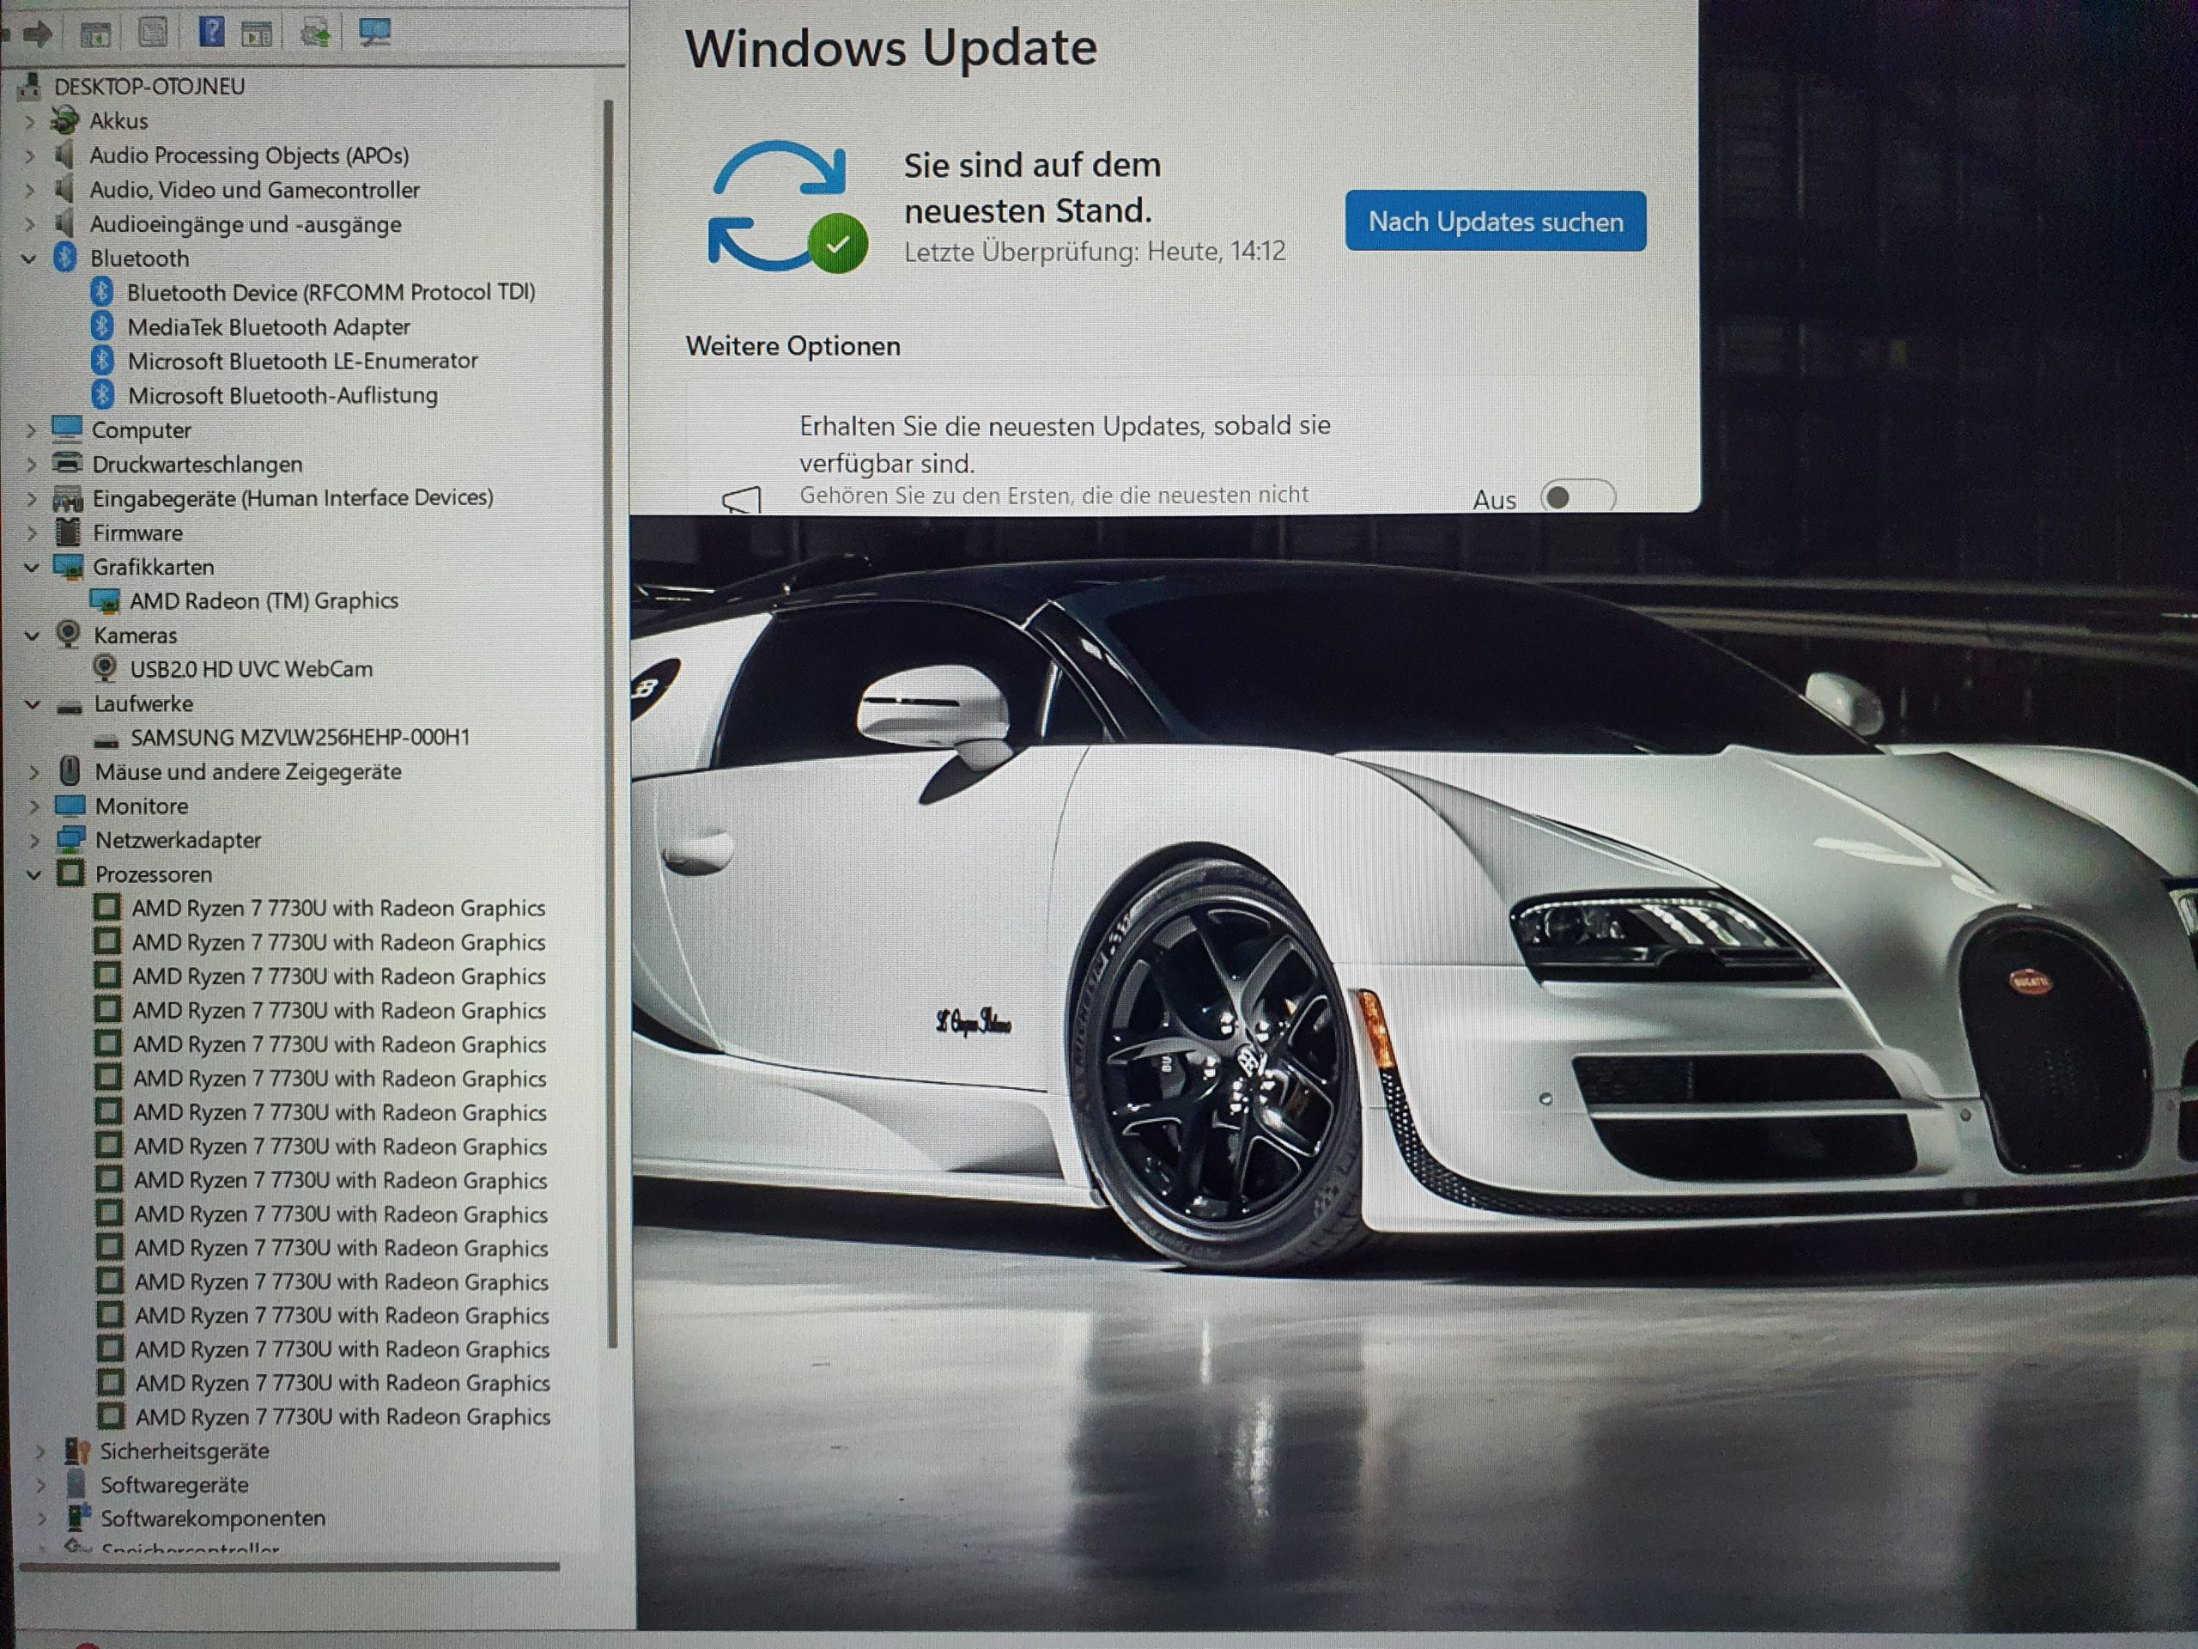Screen dimensions: 2198x1649
Task: Expand the Netzwerkadapter category
Action: pos(33,841)
